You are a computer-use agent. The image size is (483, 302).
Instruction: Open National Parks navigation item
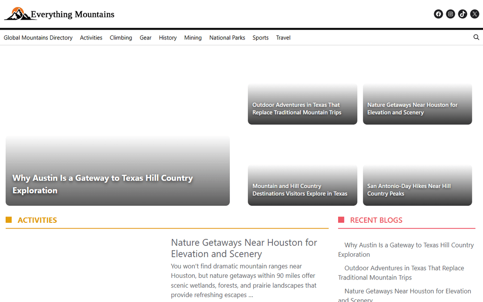(x=227, y=38)
